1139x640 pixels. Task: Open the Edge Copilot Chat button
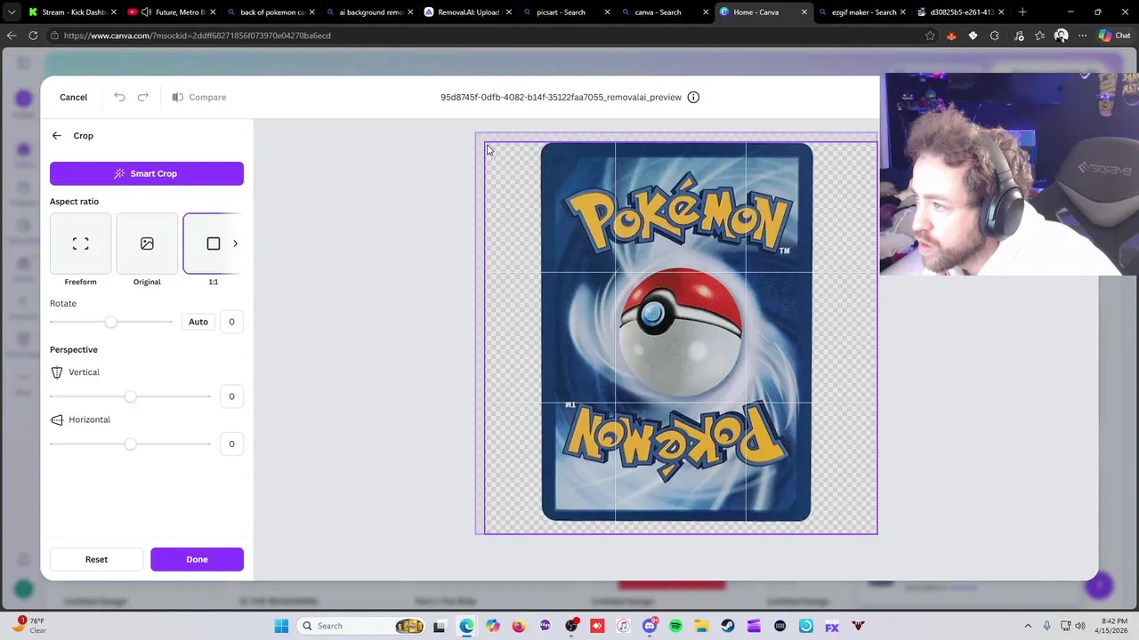[1116, 36]
